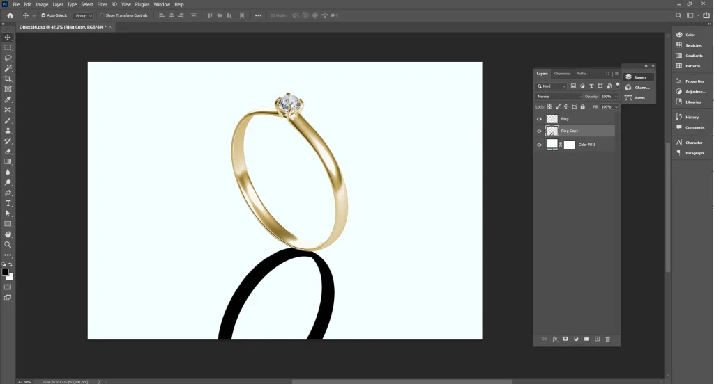
Task: Click the Lock all padlock icon
Action: pyautogui.click(x=583, y=106)
